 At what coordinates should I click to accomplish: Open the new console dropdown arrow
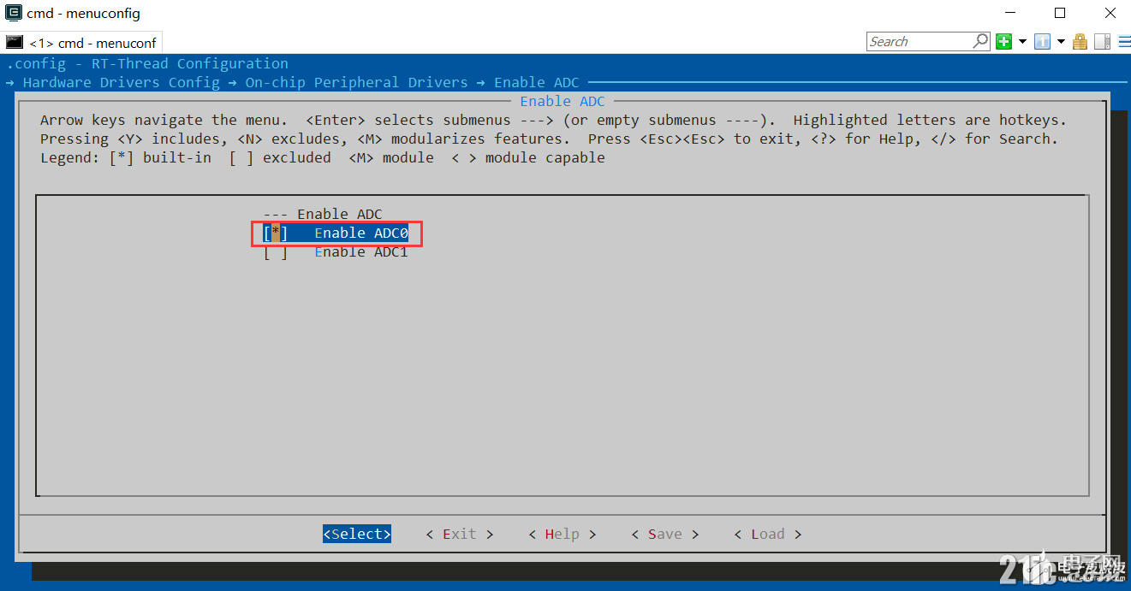click(x=1022, y=41)
